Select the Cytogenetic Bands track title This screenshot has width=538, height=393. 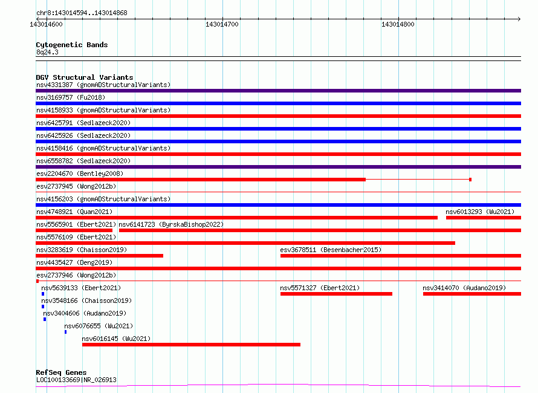tap(72, 45)
